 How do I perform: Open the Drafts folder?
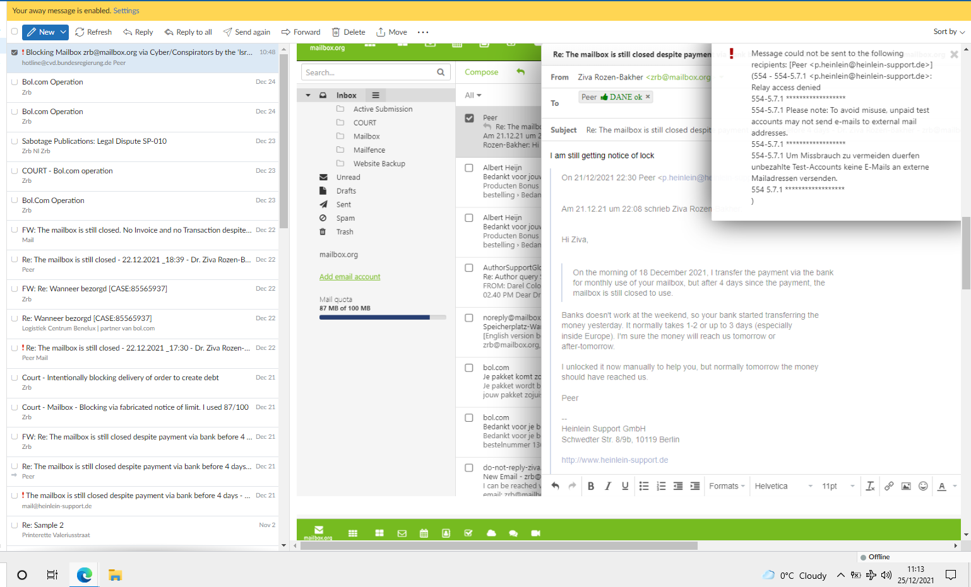coord(346,191)
